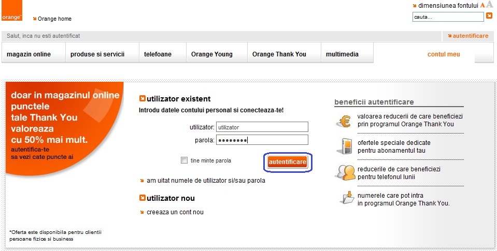Click the two people discount icon
This screenshot has width=497, height=251.
345,173
